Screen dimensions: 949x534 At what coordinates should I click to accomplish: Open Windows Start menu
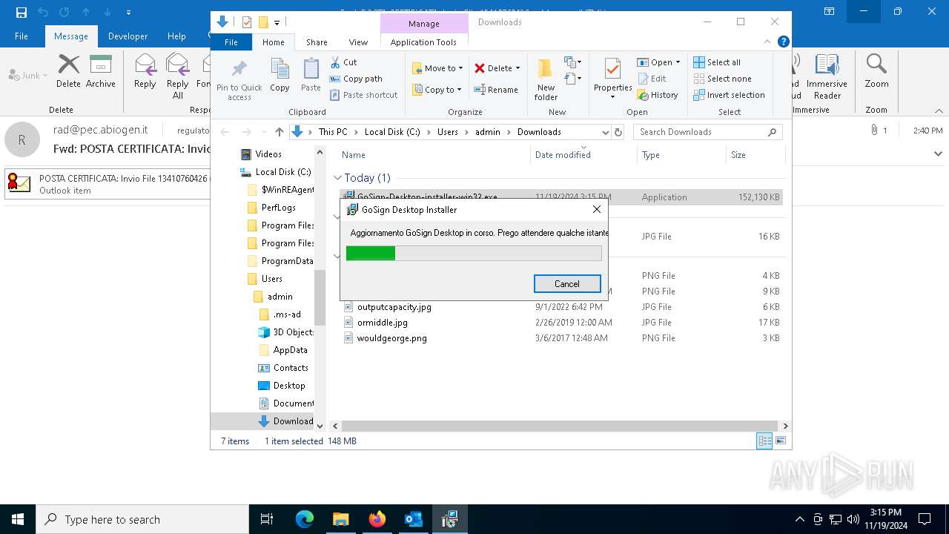coord(18,519)
